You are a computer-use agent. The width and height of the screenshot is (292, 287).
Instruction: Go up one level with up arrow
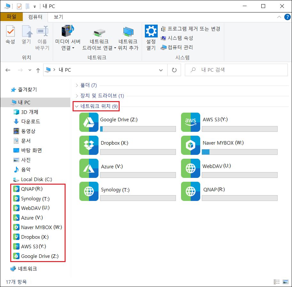(x=38, y=70)
